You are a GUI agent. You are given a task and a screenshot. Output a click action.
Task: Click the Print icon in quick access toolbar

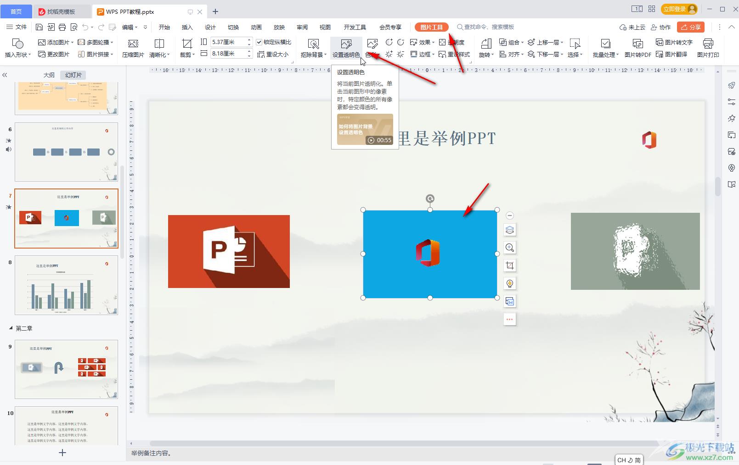pyautogui.click(x=62, y=27)
